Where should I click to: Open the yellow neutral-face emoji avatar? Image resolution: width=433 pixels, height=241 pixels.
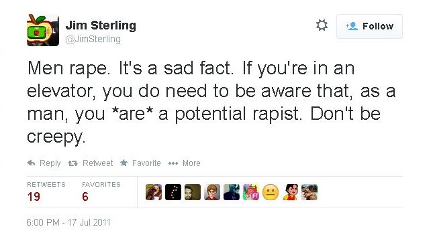click(271, 192)
